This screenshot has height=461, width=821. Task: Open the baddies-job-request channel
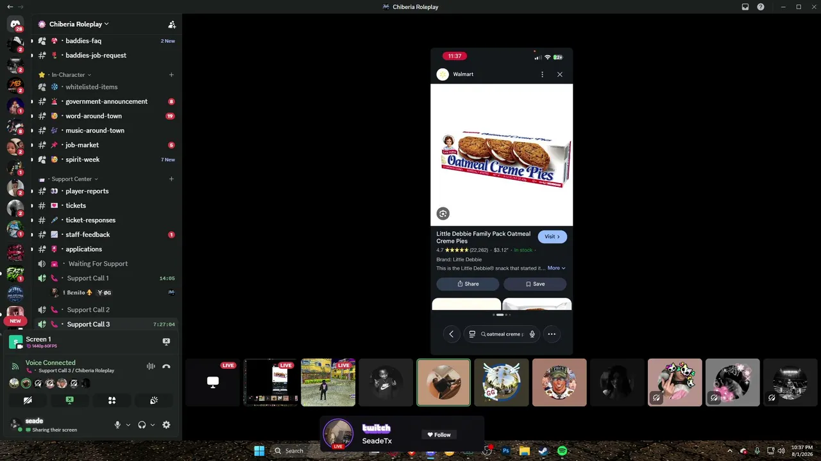click(106, 56)
